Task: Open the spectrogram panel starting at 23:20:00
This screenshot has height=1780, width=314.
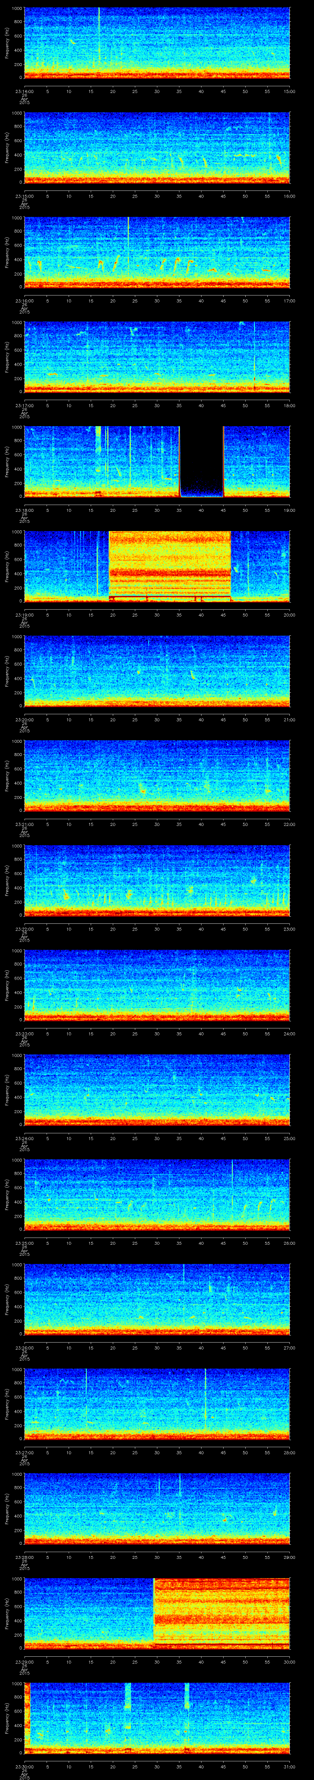Action: coord(157,671)
